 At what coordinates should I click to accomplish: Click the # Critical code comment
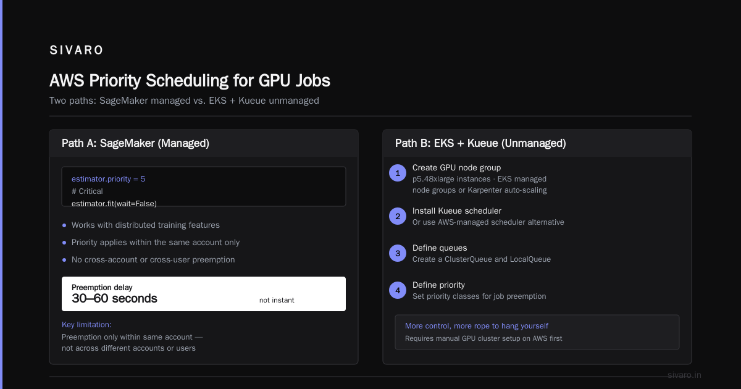coord(87,191)
